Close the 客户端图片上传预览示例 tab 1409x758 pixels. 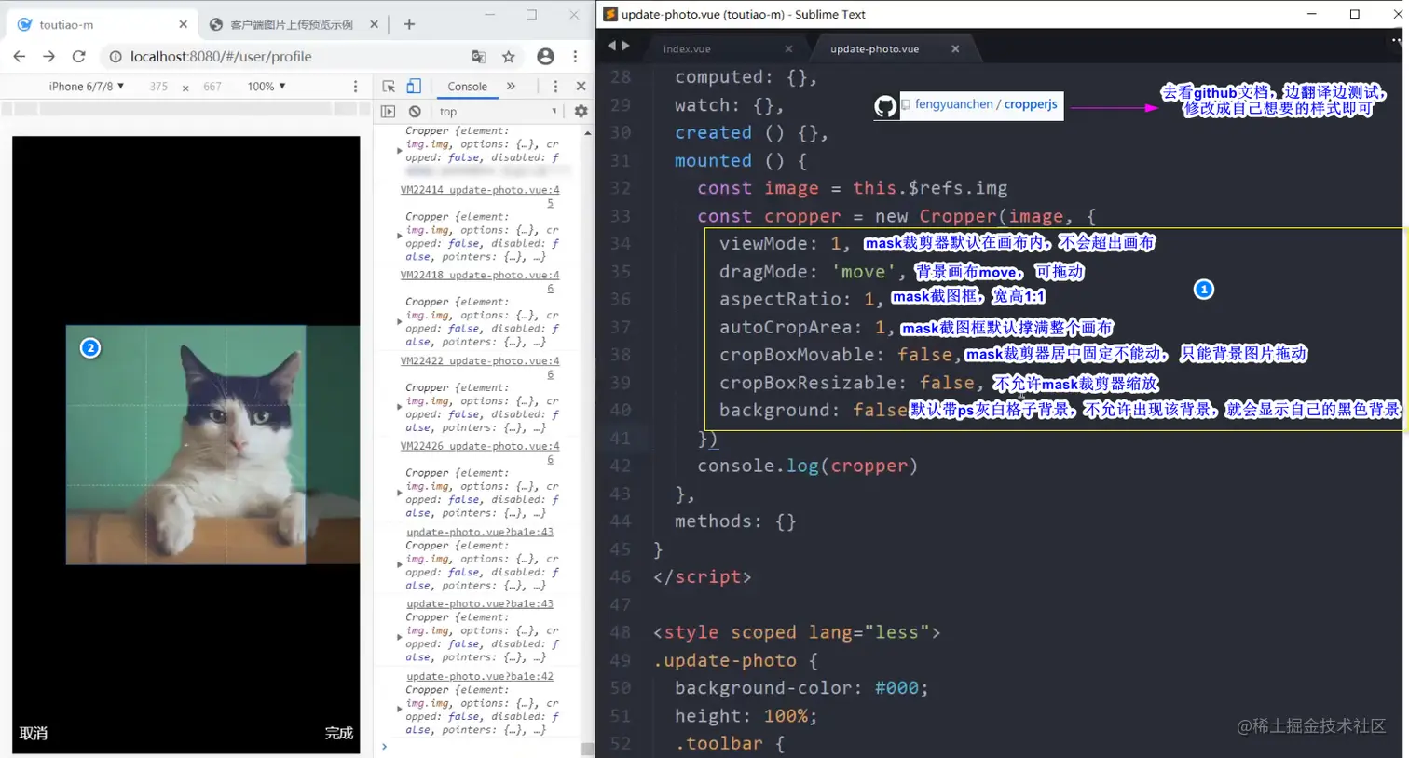pyautogui.click(x=374, y=24)
